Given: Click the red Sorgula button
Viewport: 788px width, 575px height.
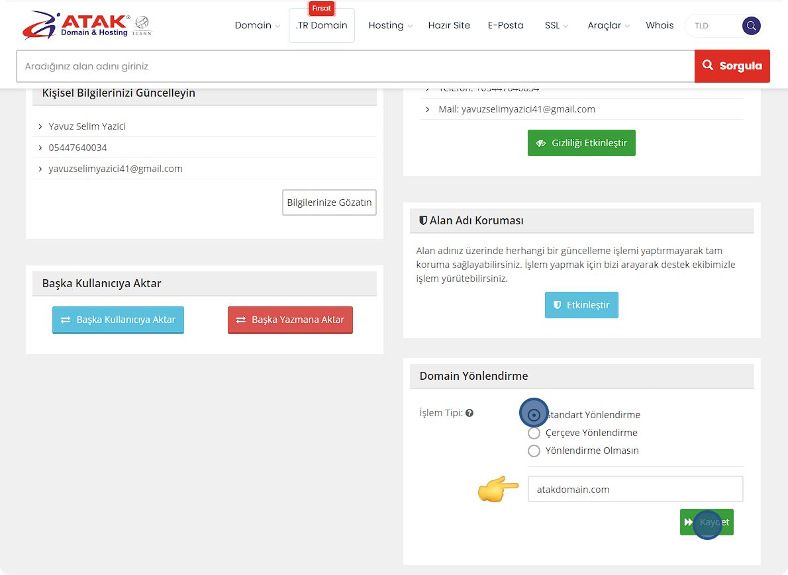Looking at the screenshot, I should [732, 66].
